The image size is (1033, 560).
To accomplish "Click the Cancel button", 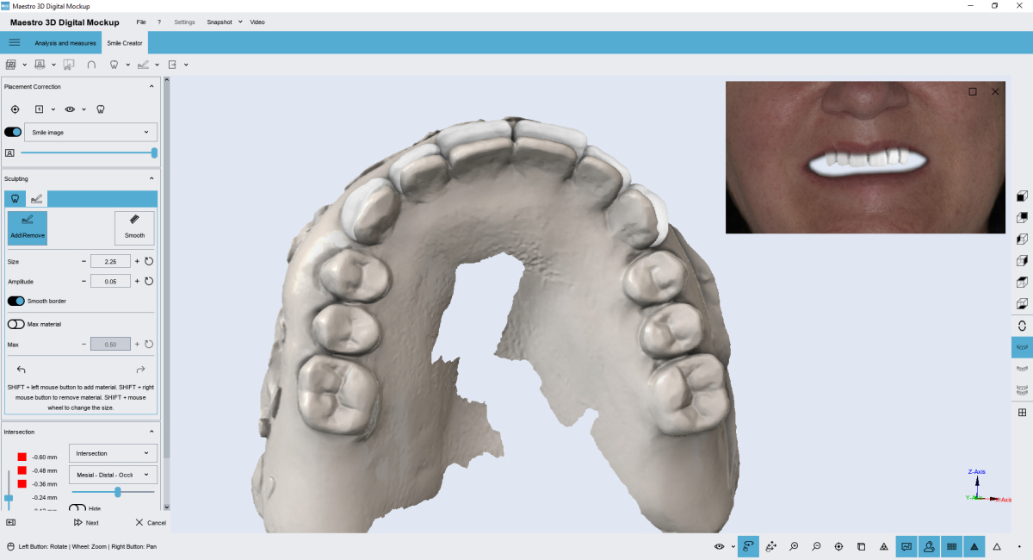I will (x=151, y=522).
